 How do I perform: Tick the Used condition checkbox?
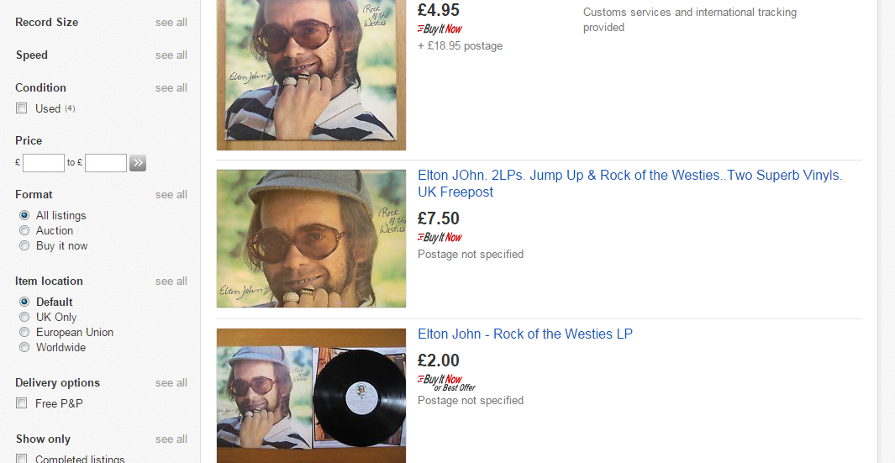(x=22, y=108)
